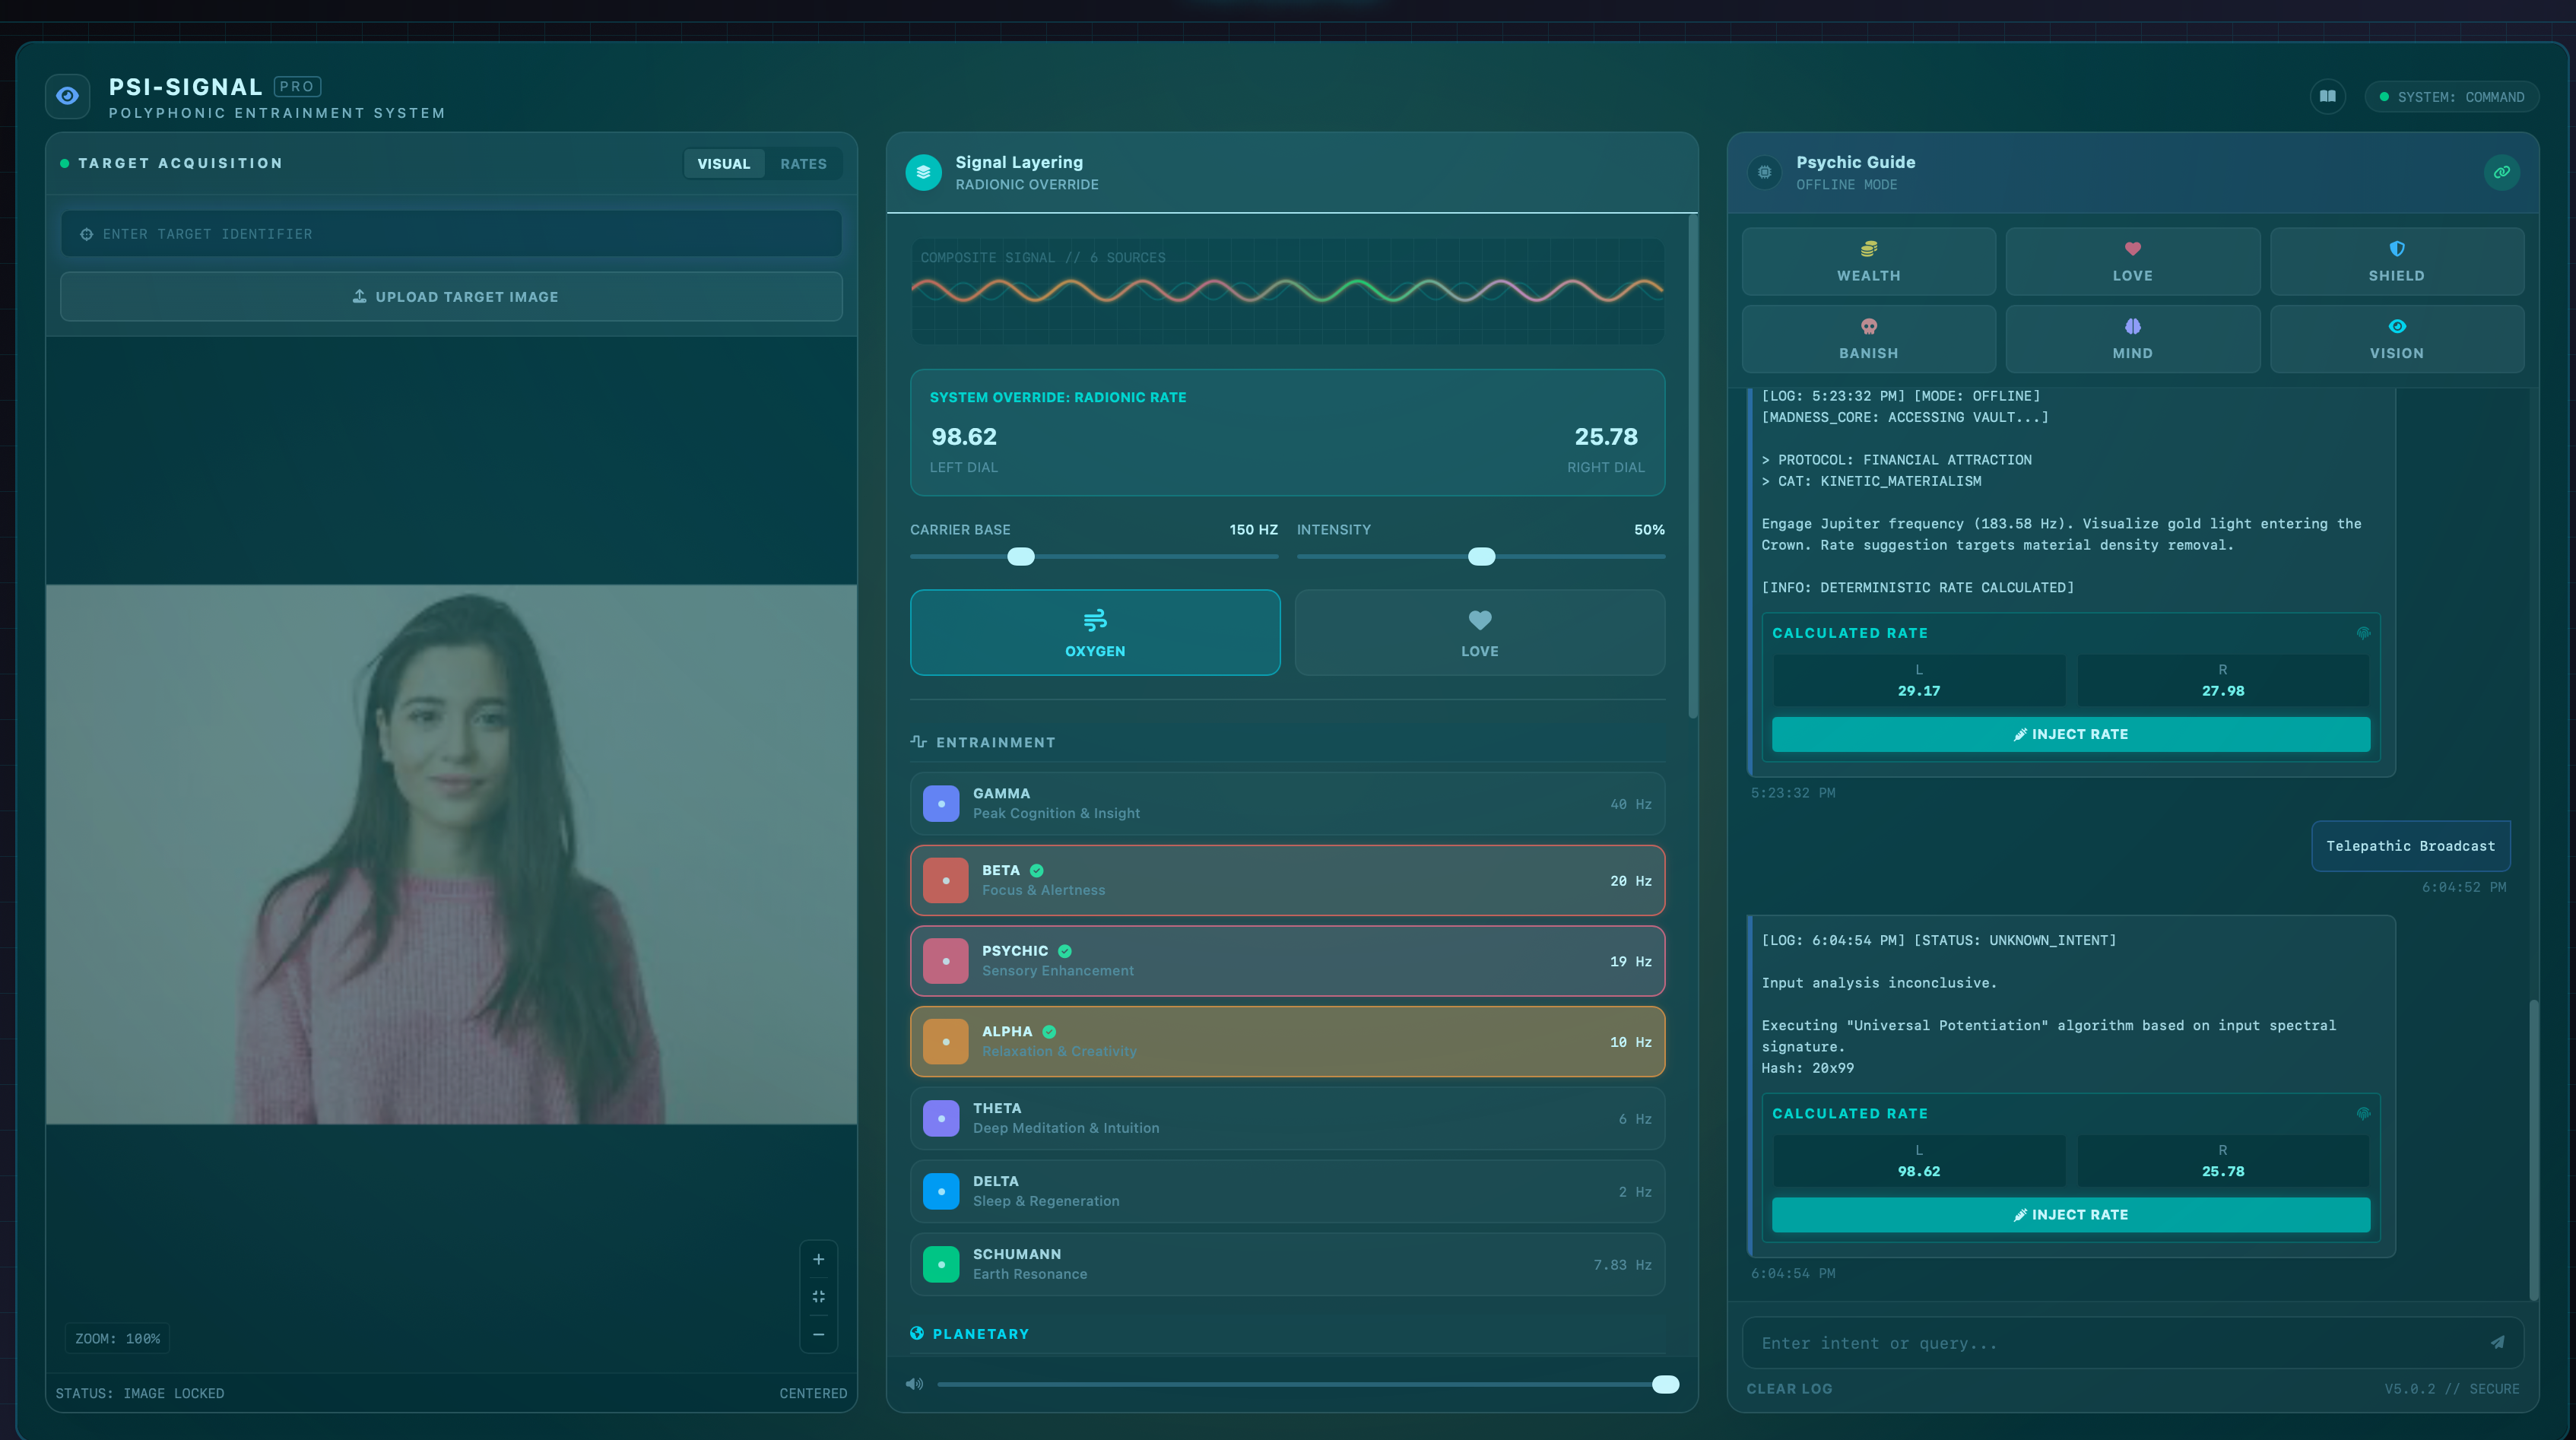Viewport: 2576px width, 1440px height.
Task: Click the send paper plane icon
Action: [2497, 1342]
